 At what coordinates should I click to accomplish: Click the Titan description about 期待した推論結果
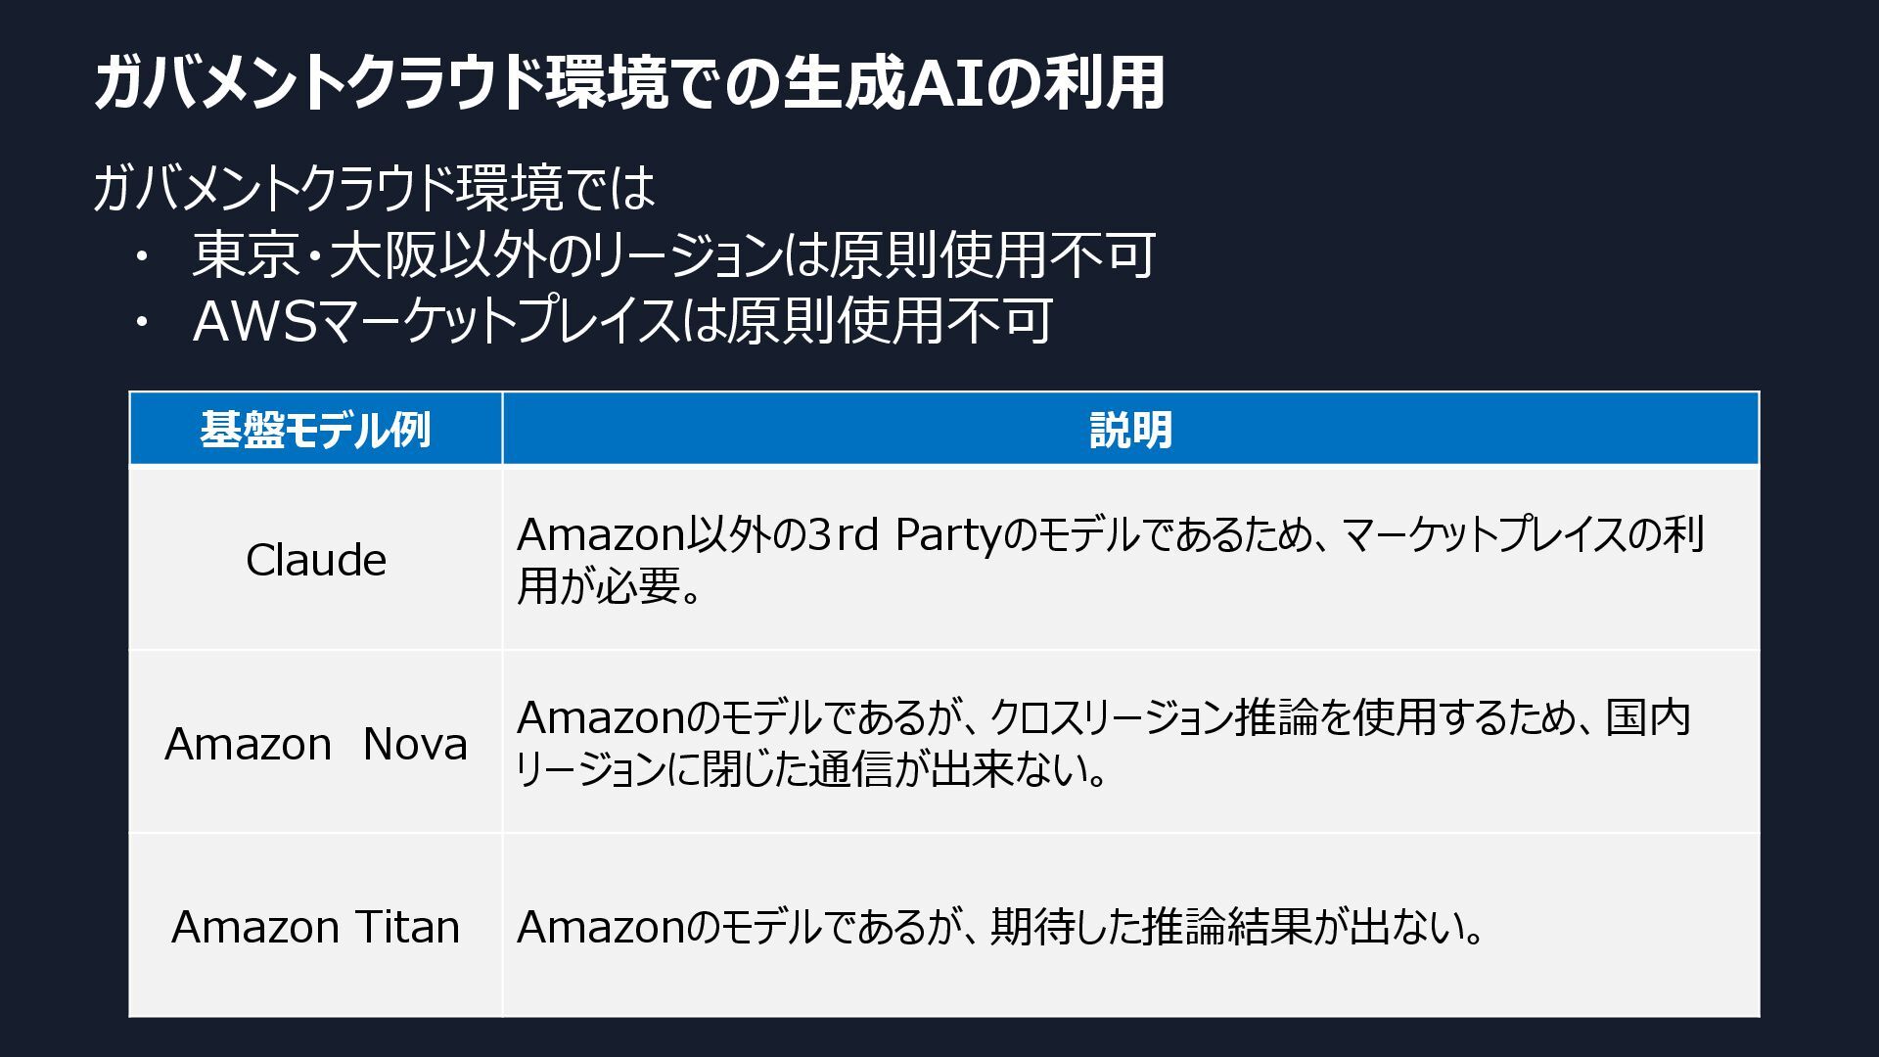pyautogui.click(x=998, y=927)
